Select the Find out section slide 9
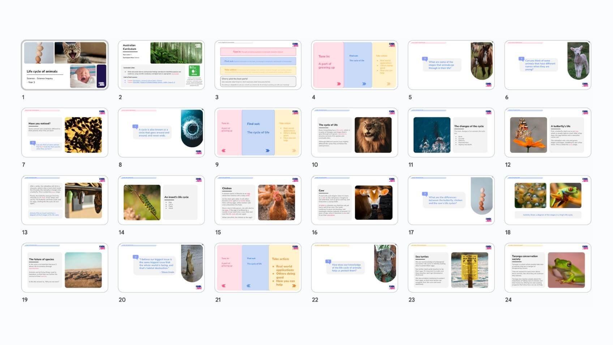 (x=258, y=133)
